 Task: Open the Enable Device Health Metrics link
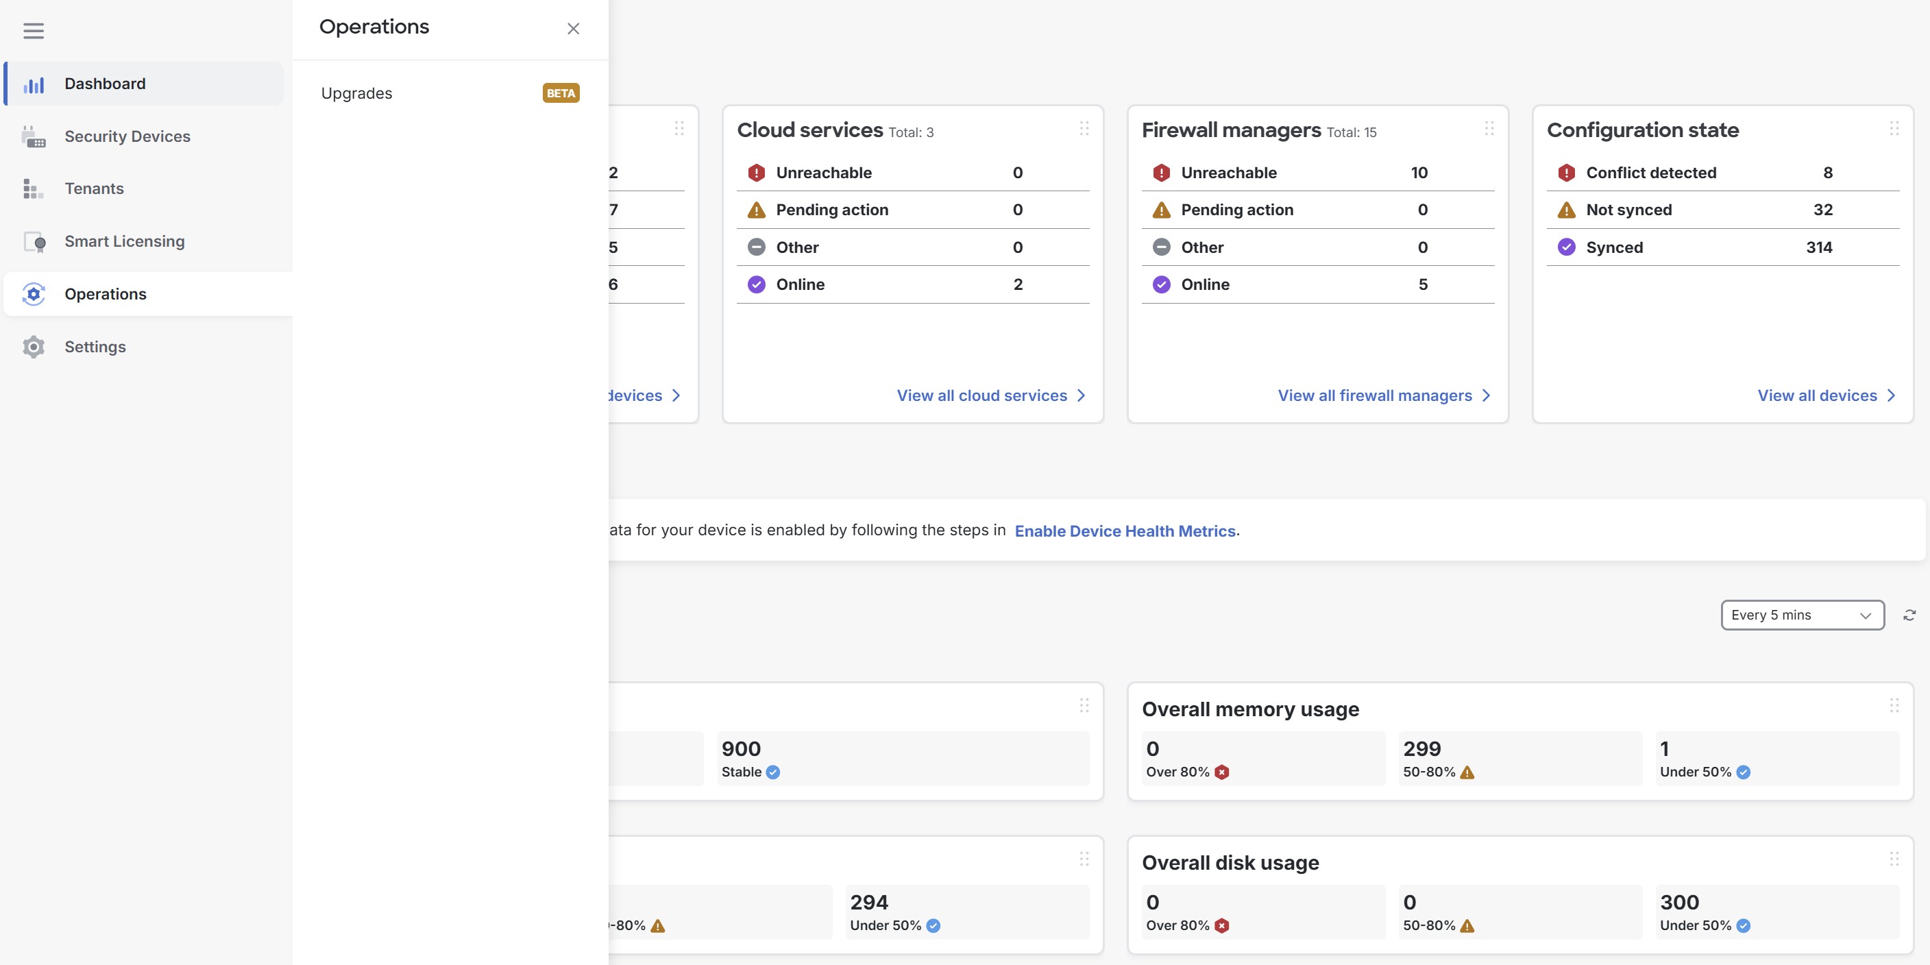point(1125,530)
